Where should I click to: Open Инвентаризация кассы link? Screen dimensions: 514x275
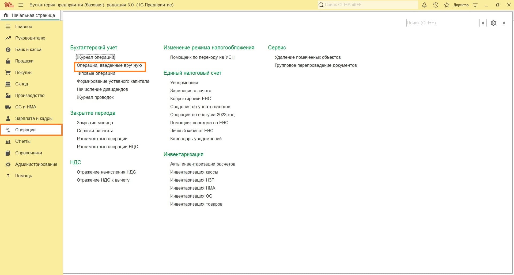click(194, 172)
